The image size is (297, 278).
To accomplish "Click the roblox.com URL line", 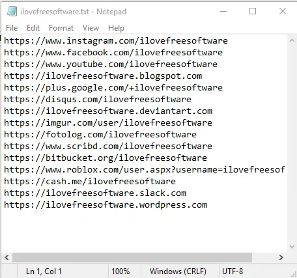I will click(145, 170).
